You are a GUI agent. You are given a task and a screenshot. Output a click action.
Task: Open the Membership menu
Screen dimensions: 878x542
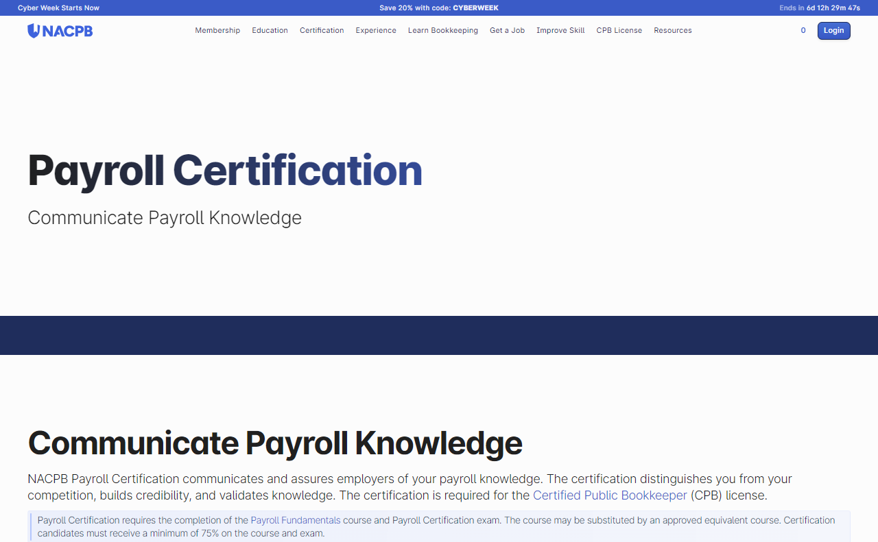217,30
